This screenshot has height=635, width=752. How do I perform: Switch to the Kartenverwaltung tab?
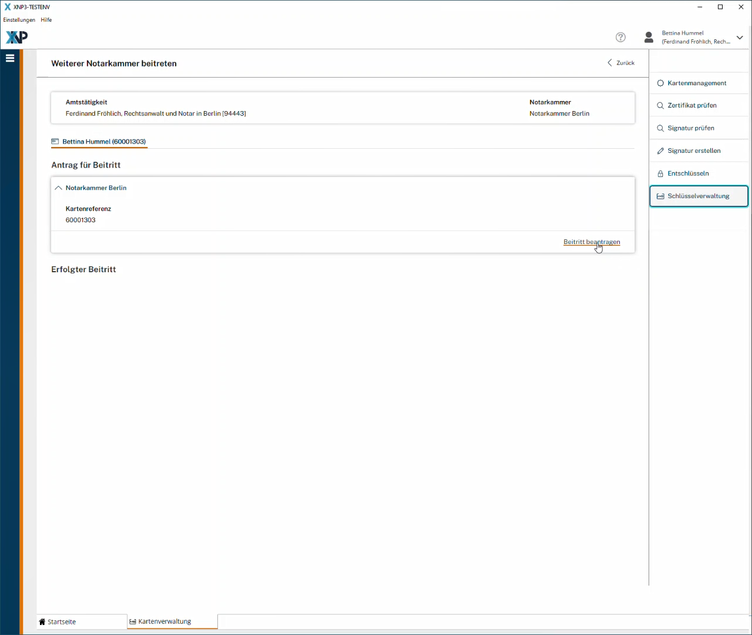[172, 621]
